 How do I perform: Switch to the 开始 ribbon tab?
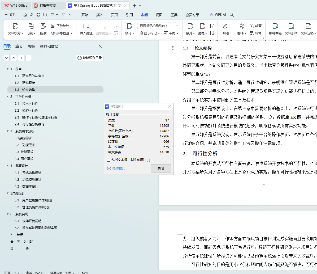point(85,15)
